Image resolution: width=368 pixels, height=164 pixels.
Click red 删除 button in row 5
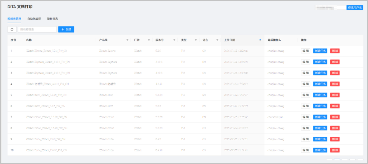(335, 95)
